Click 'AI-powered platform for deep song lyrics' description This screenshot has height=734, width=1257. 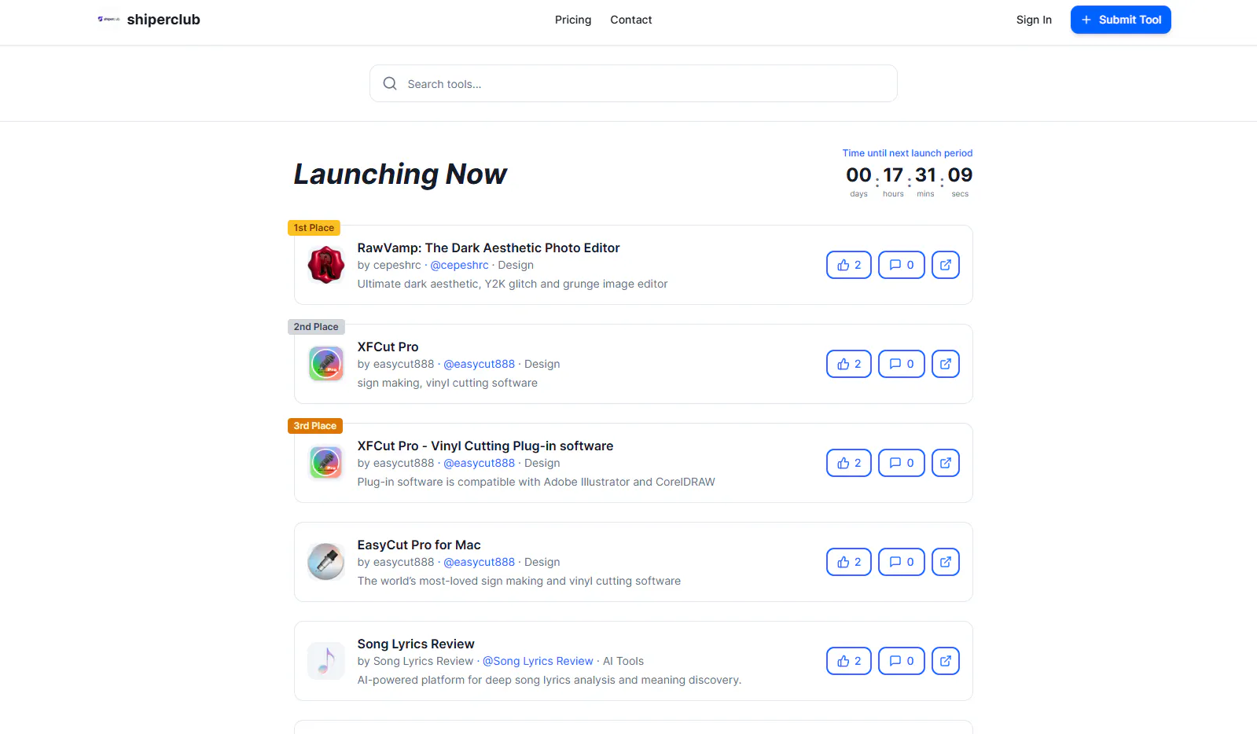click(x=549, y=680)
